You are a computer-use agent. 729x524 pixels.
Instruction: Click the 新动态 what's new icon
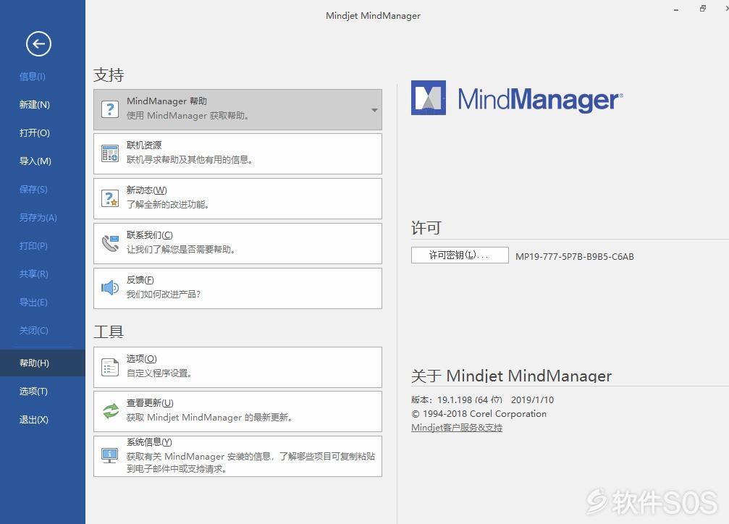point(110,198)
